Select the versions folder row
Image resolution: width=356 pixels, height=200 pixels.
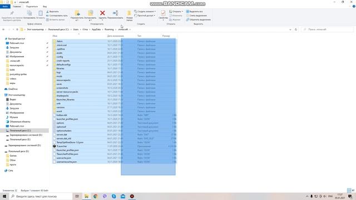114,107
